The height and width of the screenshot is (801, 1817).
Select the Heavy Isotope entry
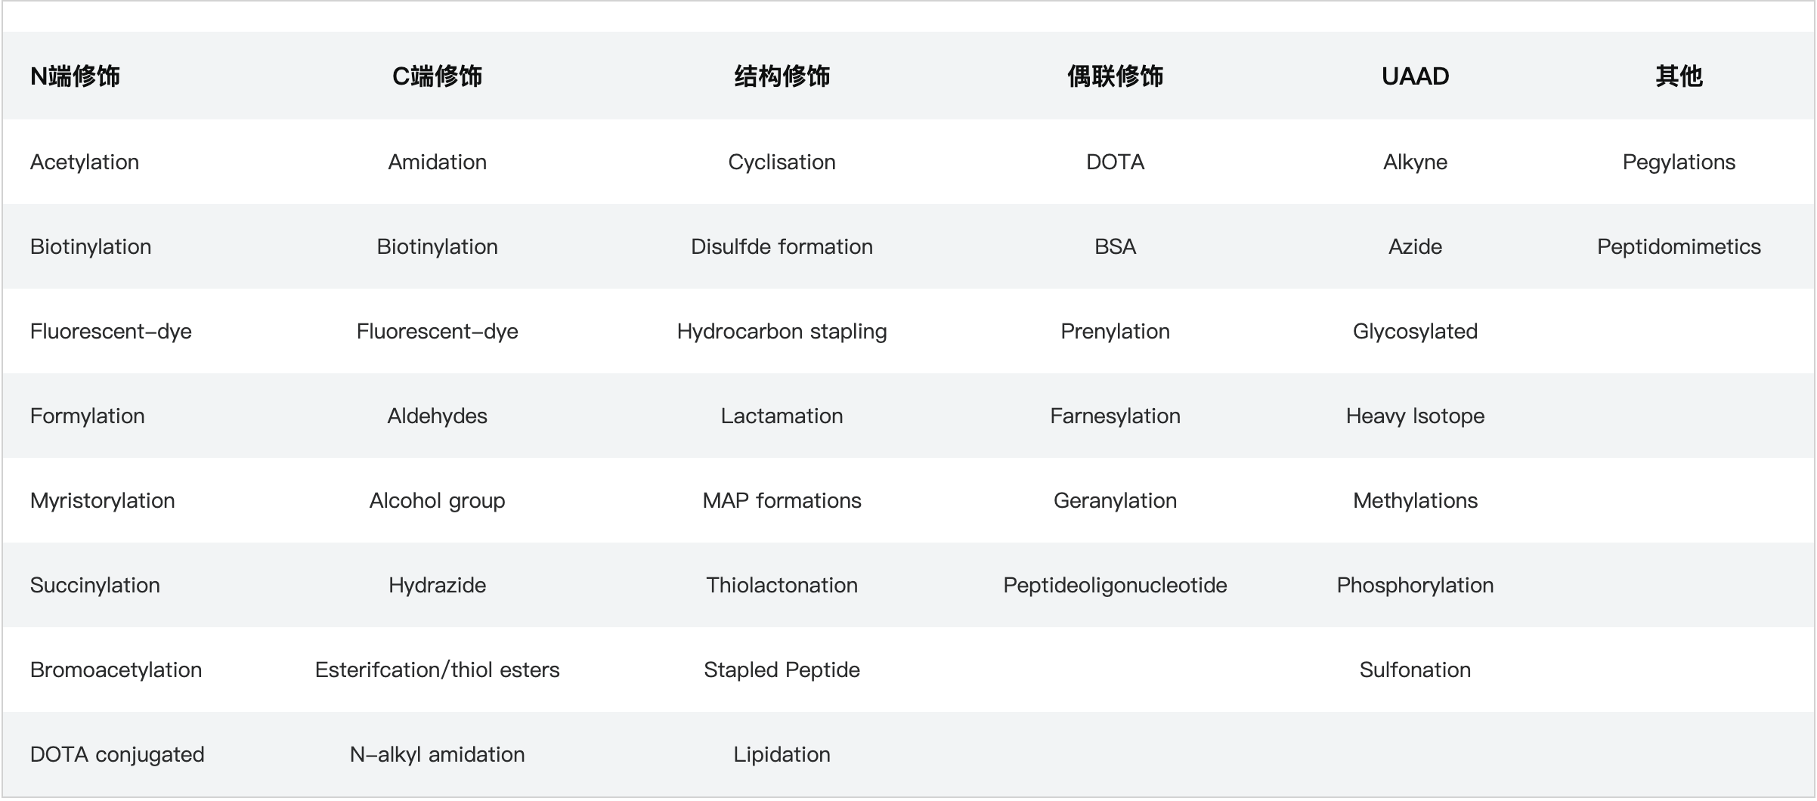1415,416
